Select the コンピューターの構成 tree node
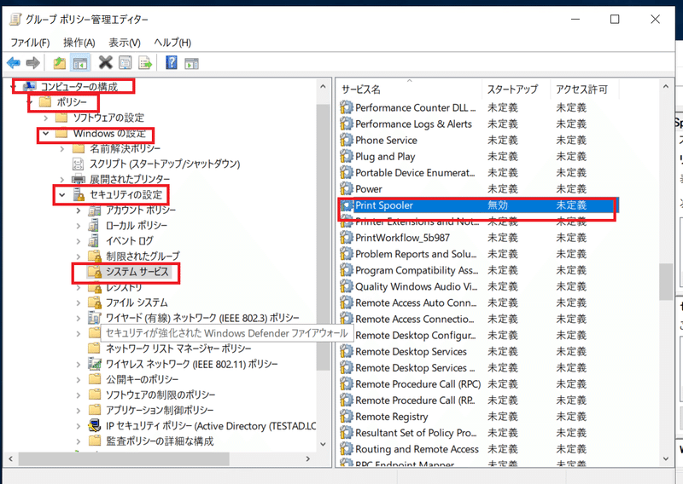The image size is (683, 484). tap(79, 87)
